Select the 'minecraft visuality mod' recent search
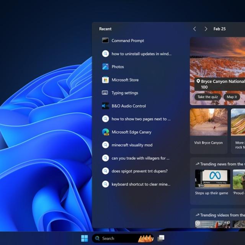This screenshot has width=245, height=245. pos(132,145)
